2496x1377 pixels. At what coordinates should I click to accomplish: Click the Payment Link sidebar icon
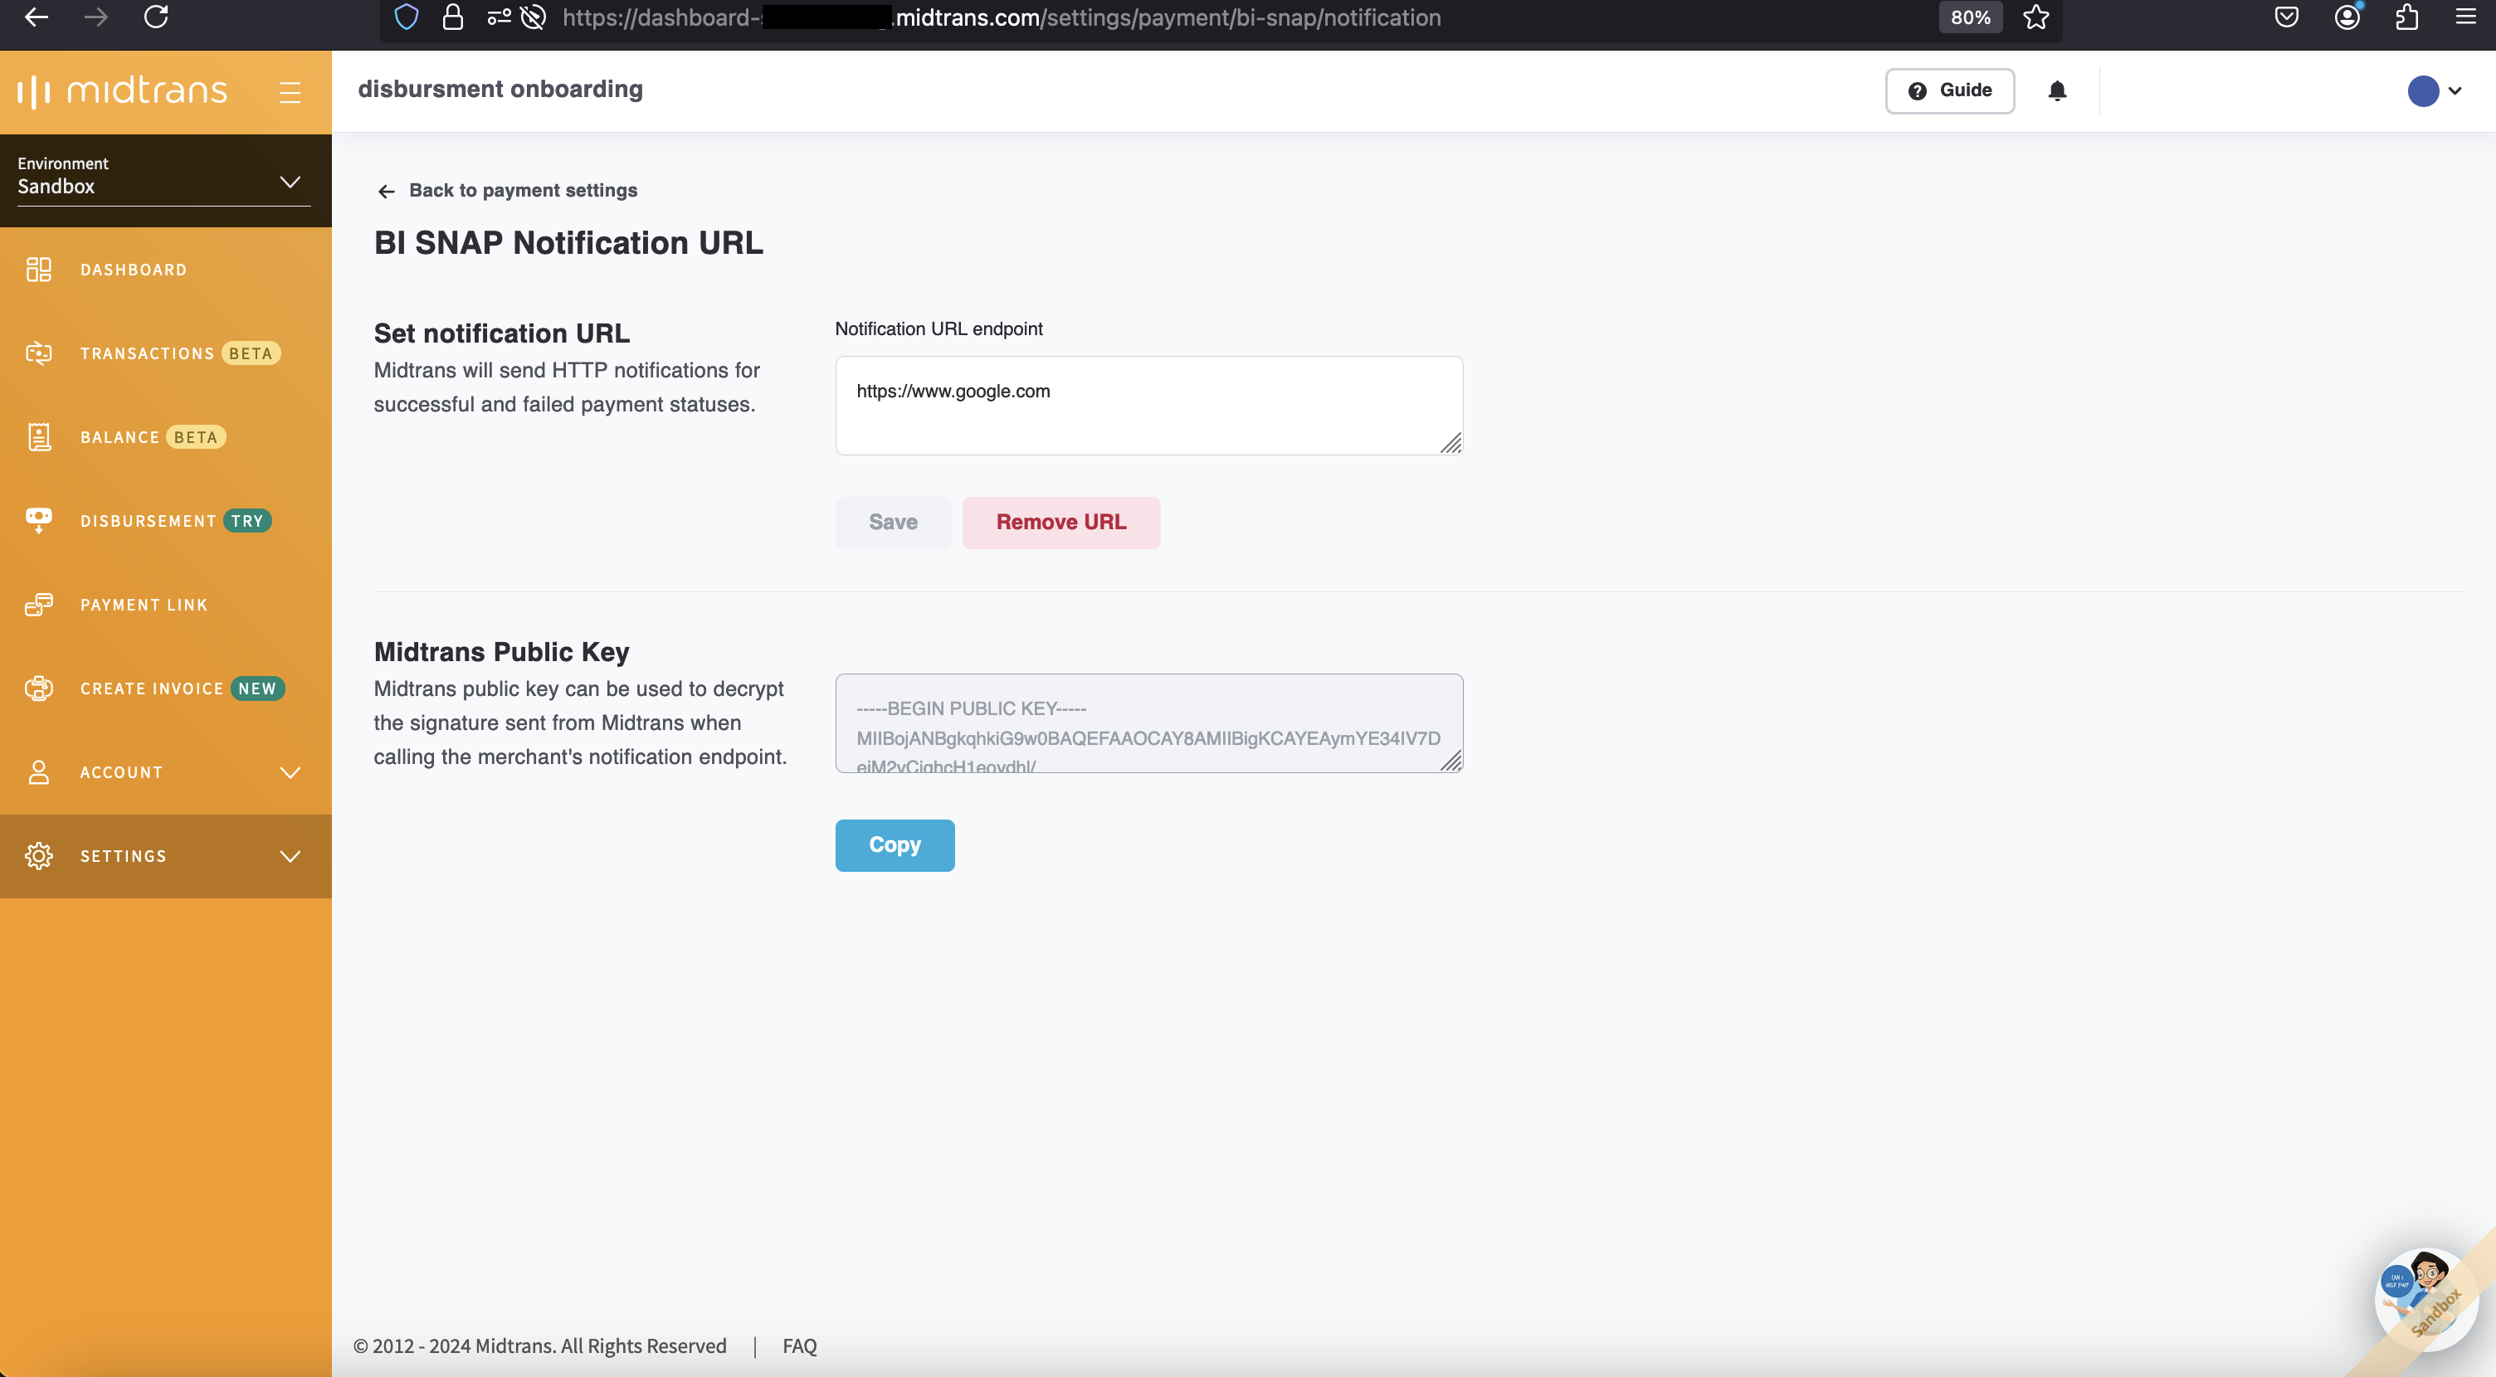(x=39, y=604)
